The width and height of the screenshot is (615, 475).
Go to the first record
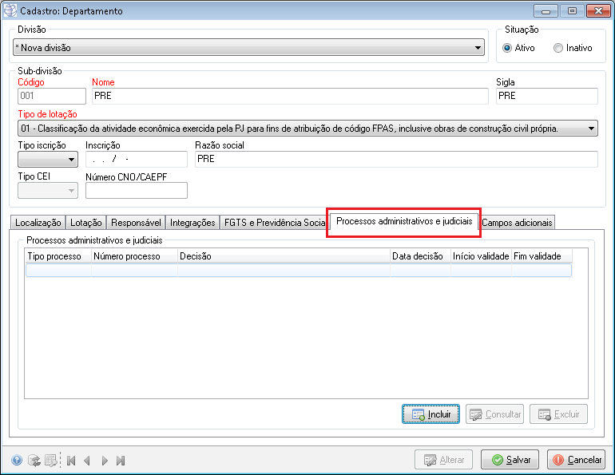point(71,461)
